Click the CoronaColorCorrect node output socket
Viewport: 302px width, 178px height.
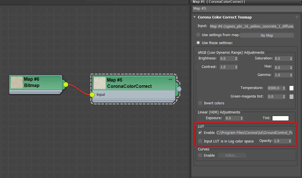179,89
